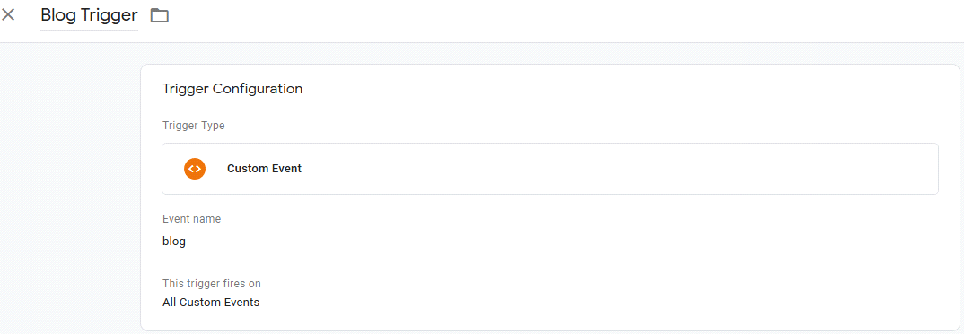Select the orange Custom Event icon
This screenshot has height=334, width=964.
point(194,169)
